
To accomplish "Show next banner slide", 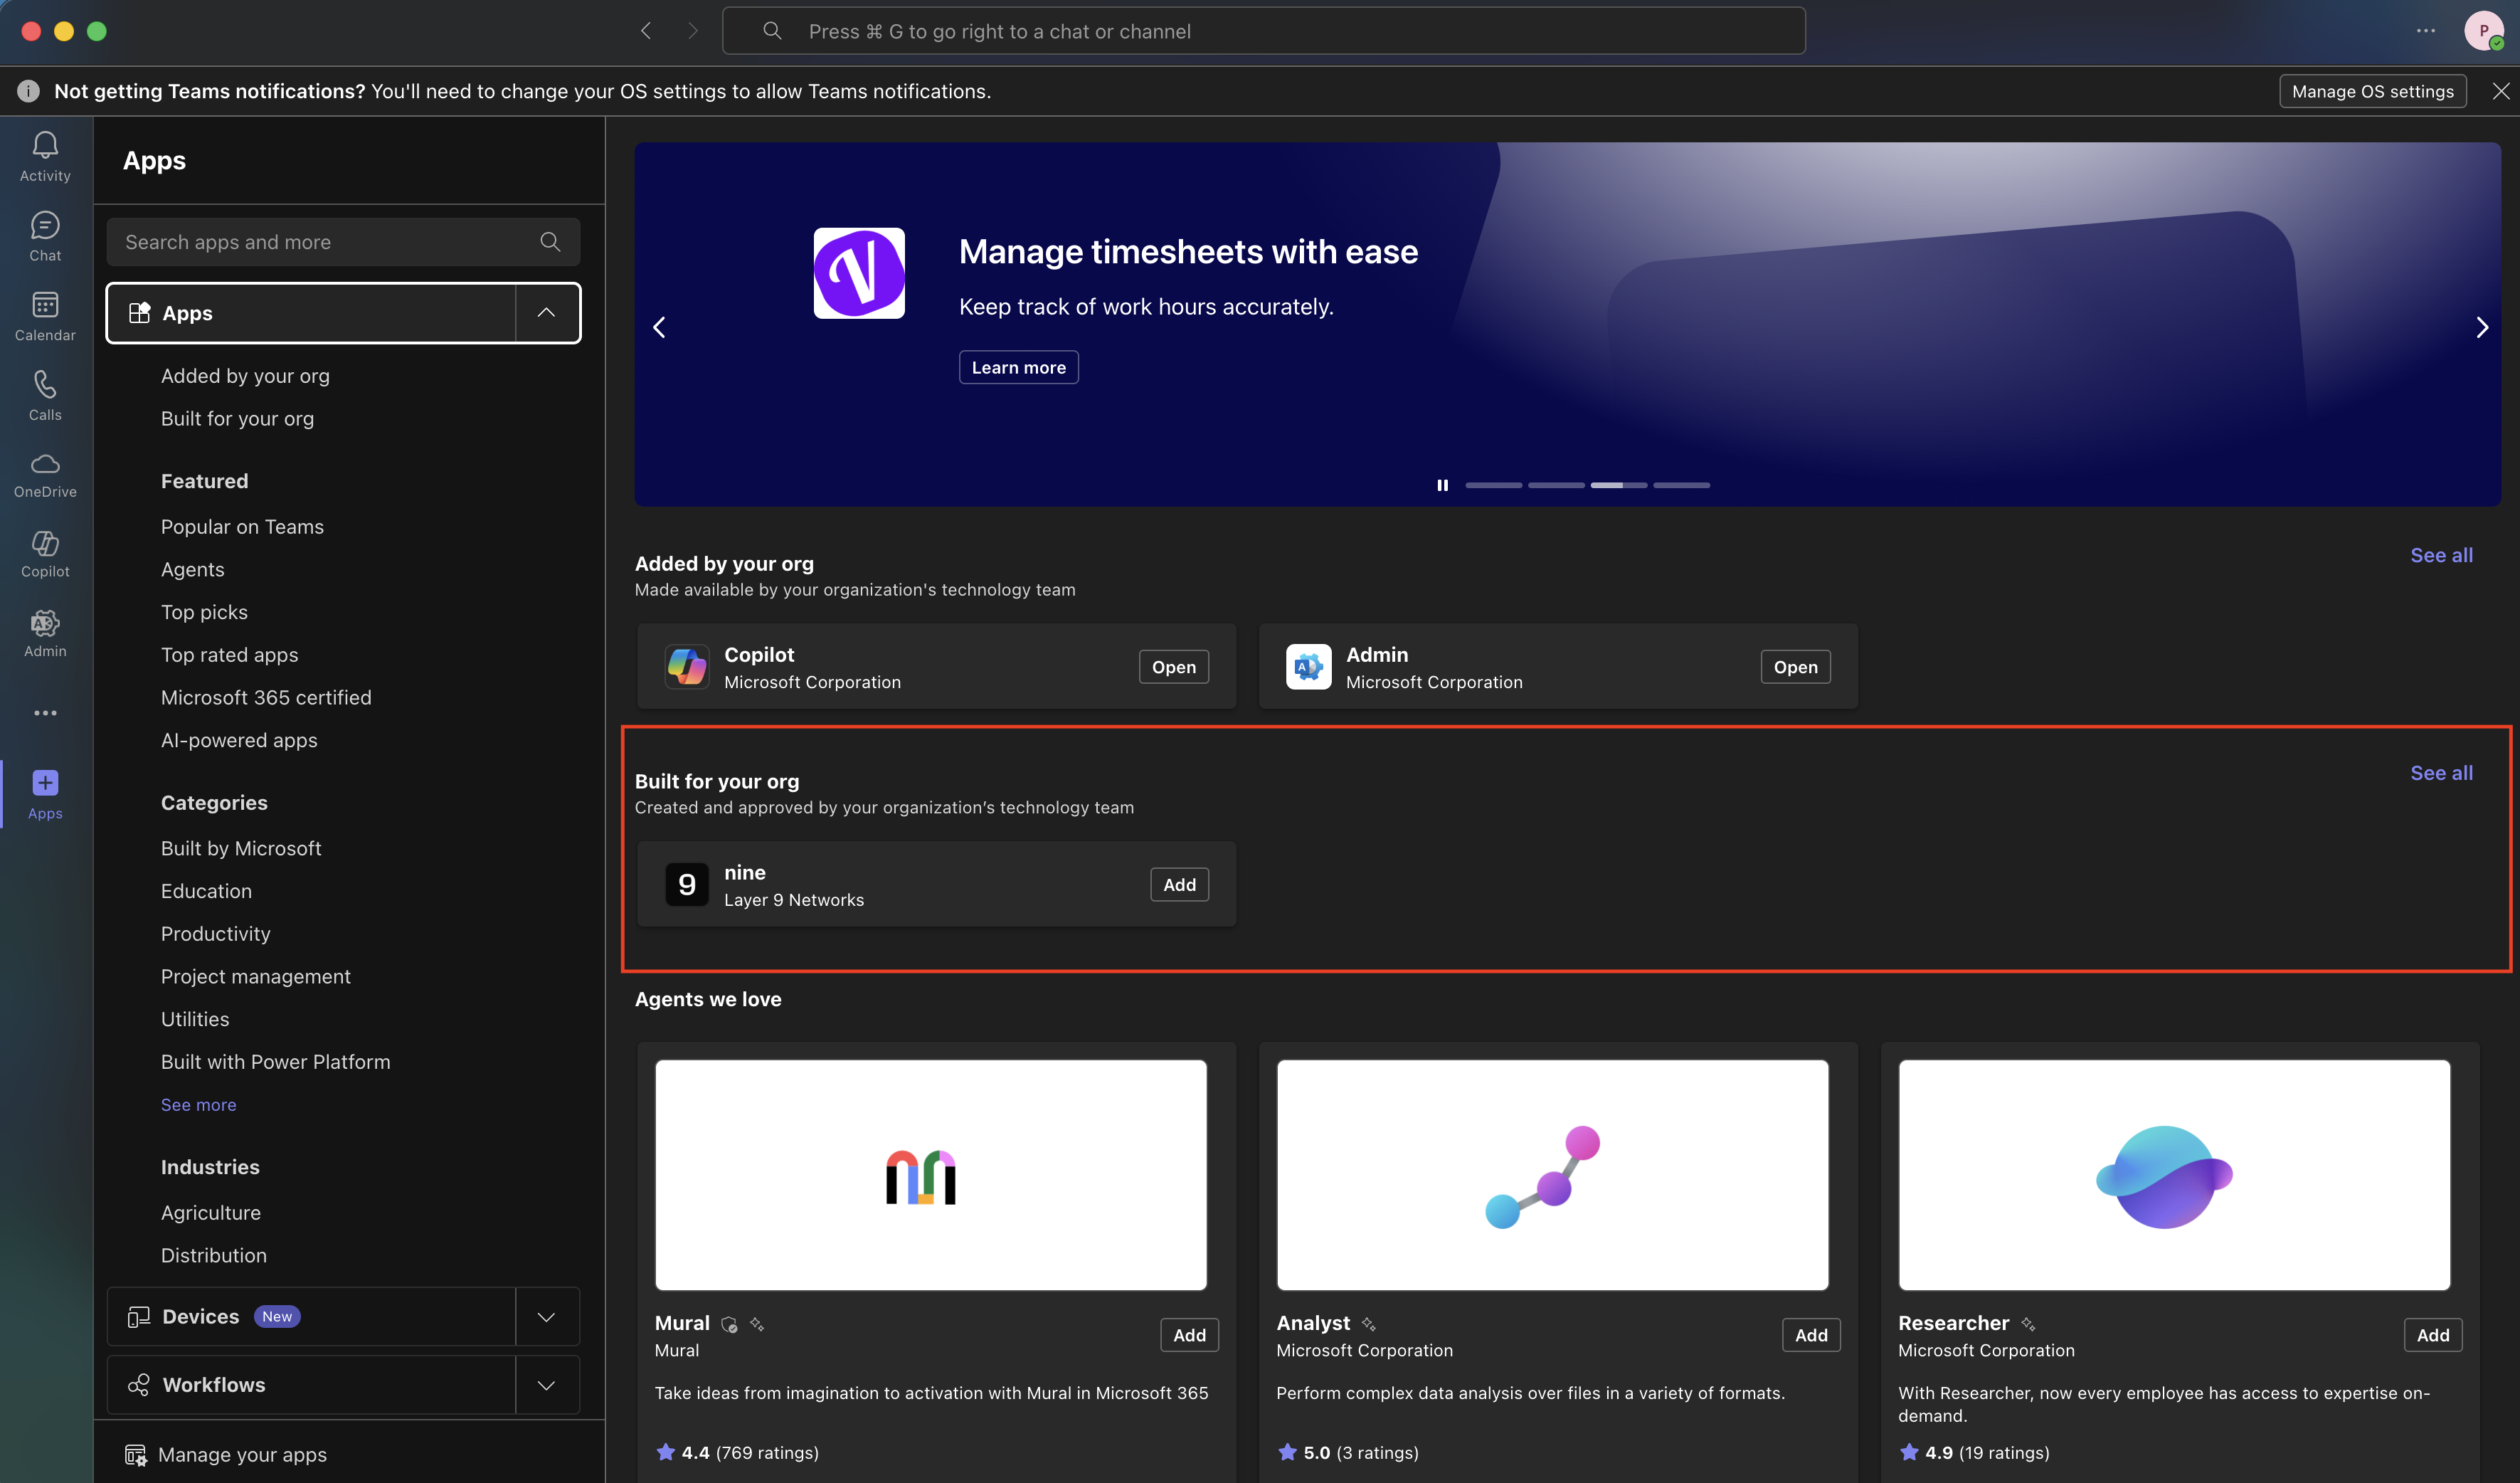I will (x=2482, y=327).
